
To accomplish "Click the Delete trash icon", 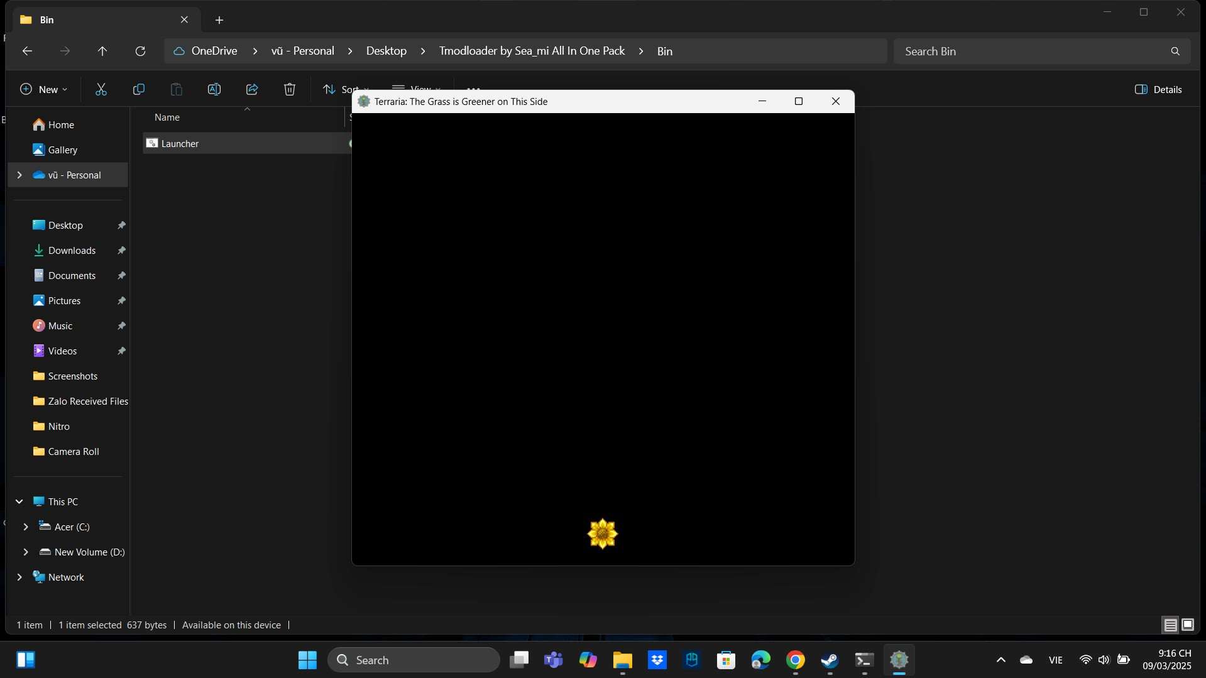I will pos(289,89).
